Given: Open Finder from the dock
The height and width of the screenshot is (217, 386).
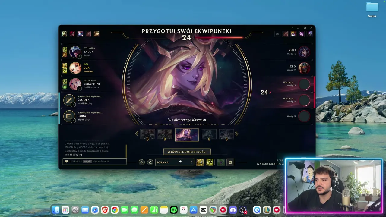Looking at the screenshot, I should pos(55,210).
